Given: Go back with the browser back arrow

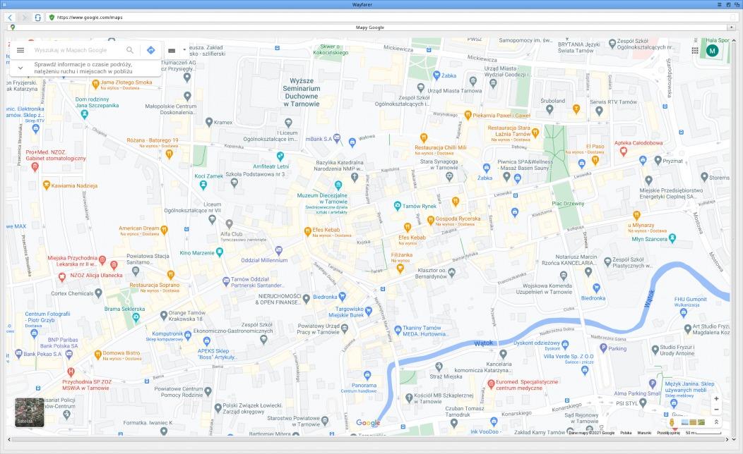Looking at the screenshot, I should (x=10, y=18).
